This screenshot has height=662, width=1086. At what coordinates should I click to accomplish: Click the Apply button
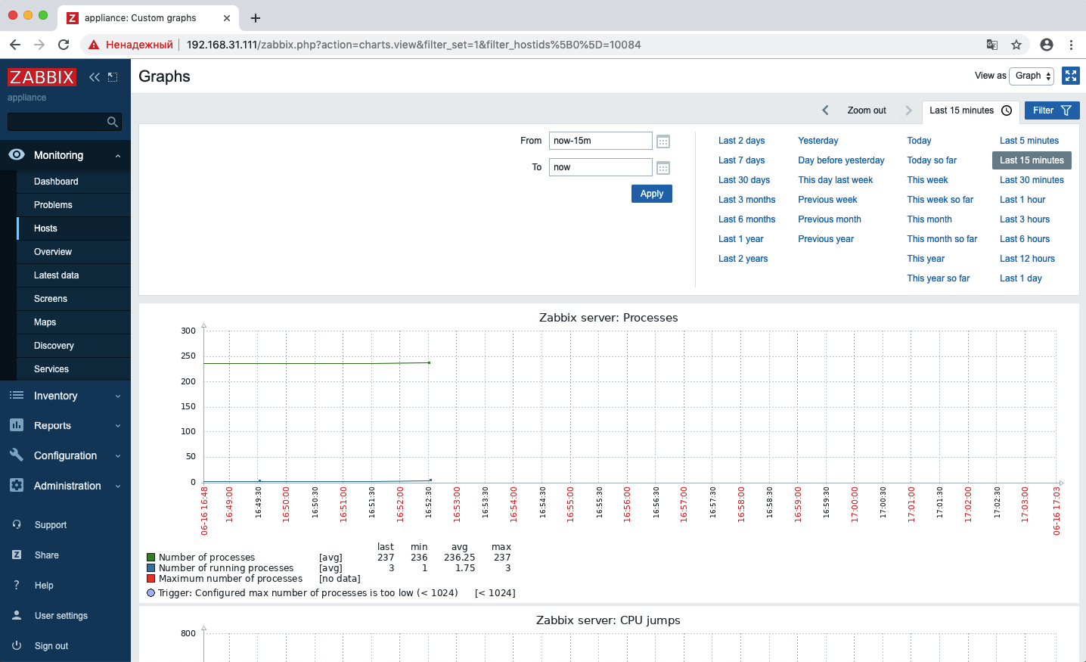pos(652,194)
